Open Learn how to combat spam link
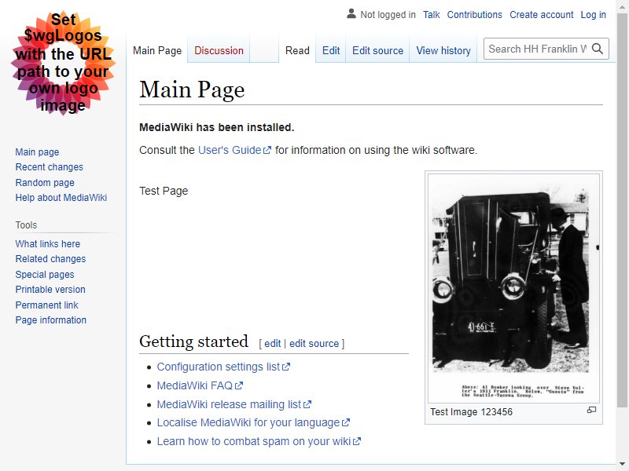The height and width of the screenshot is (471, 629). tap(259, 441)
